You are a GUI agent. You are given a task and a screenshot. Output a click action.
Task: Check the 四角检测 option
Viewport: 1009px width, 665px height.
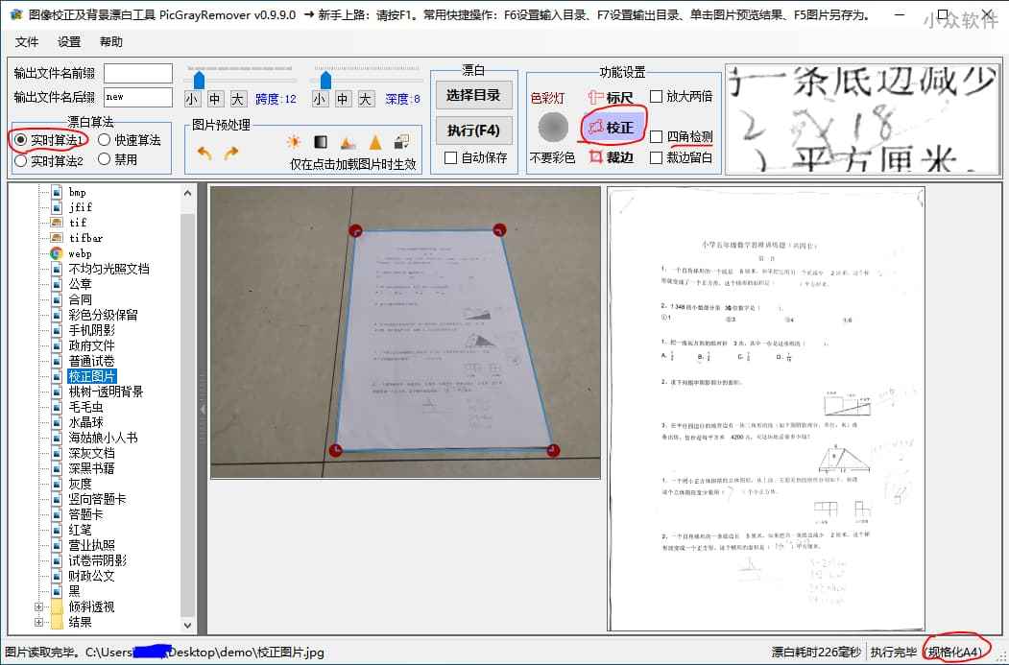[656, 136]
